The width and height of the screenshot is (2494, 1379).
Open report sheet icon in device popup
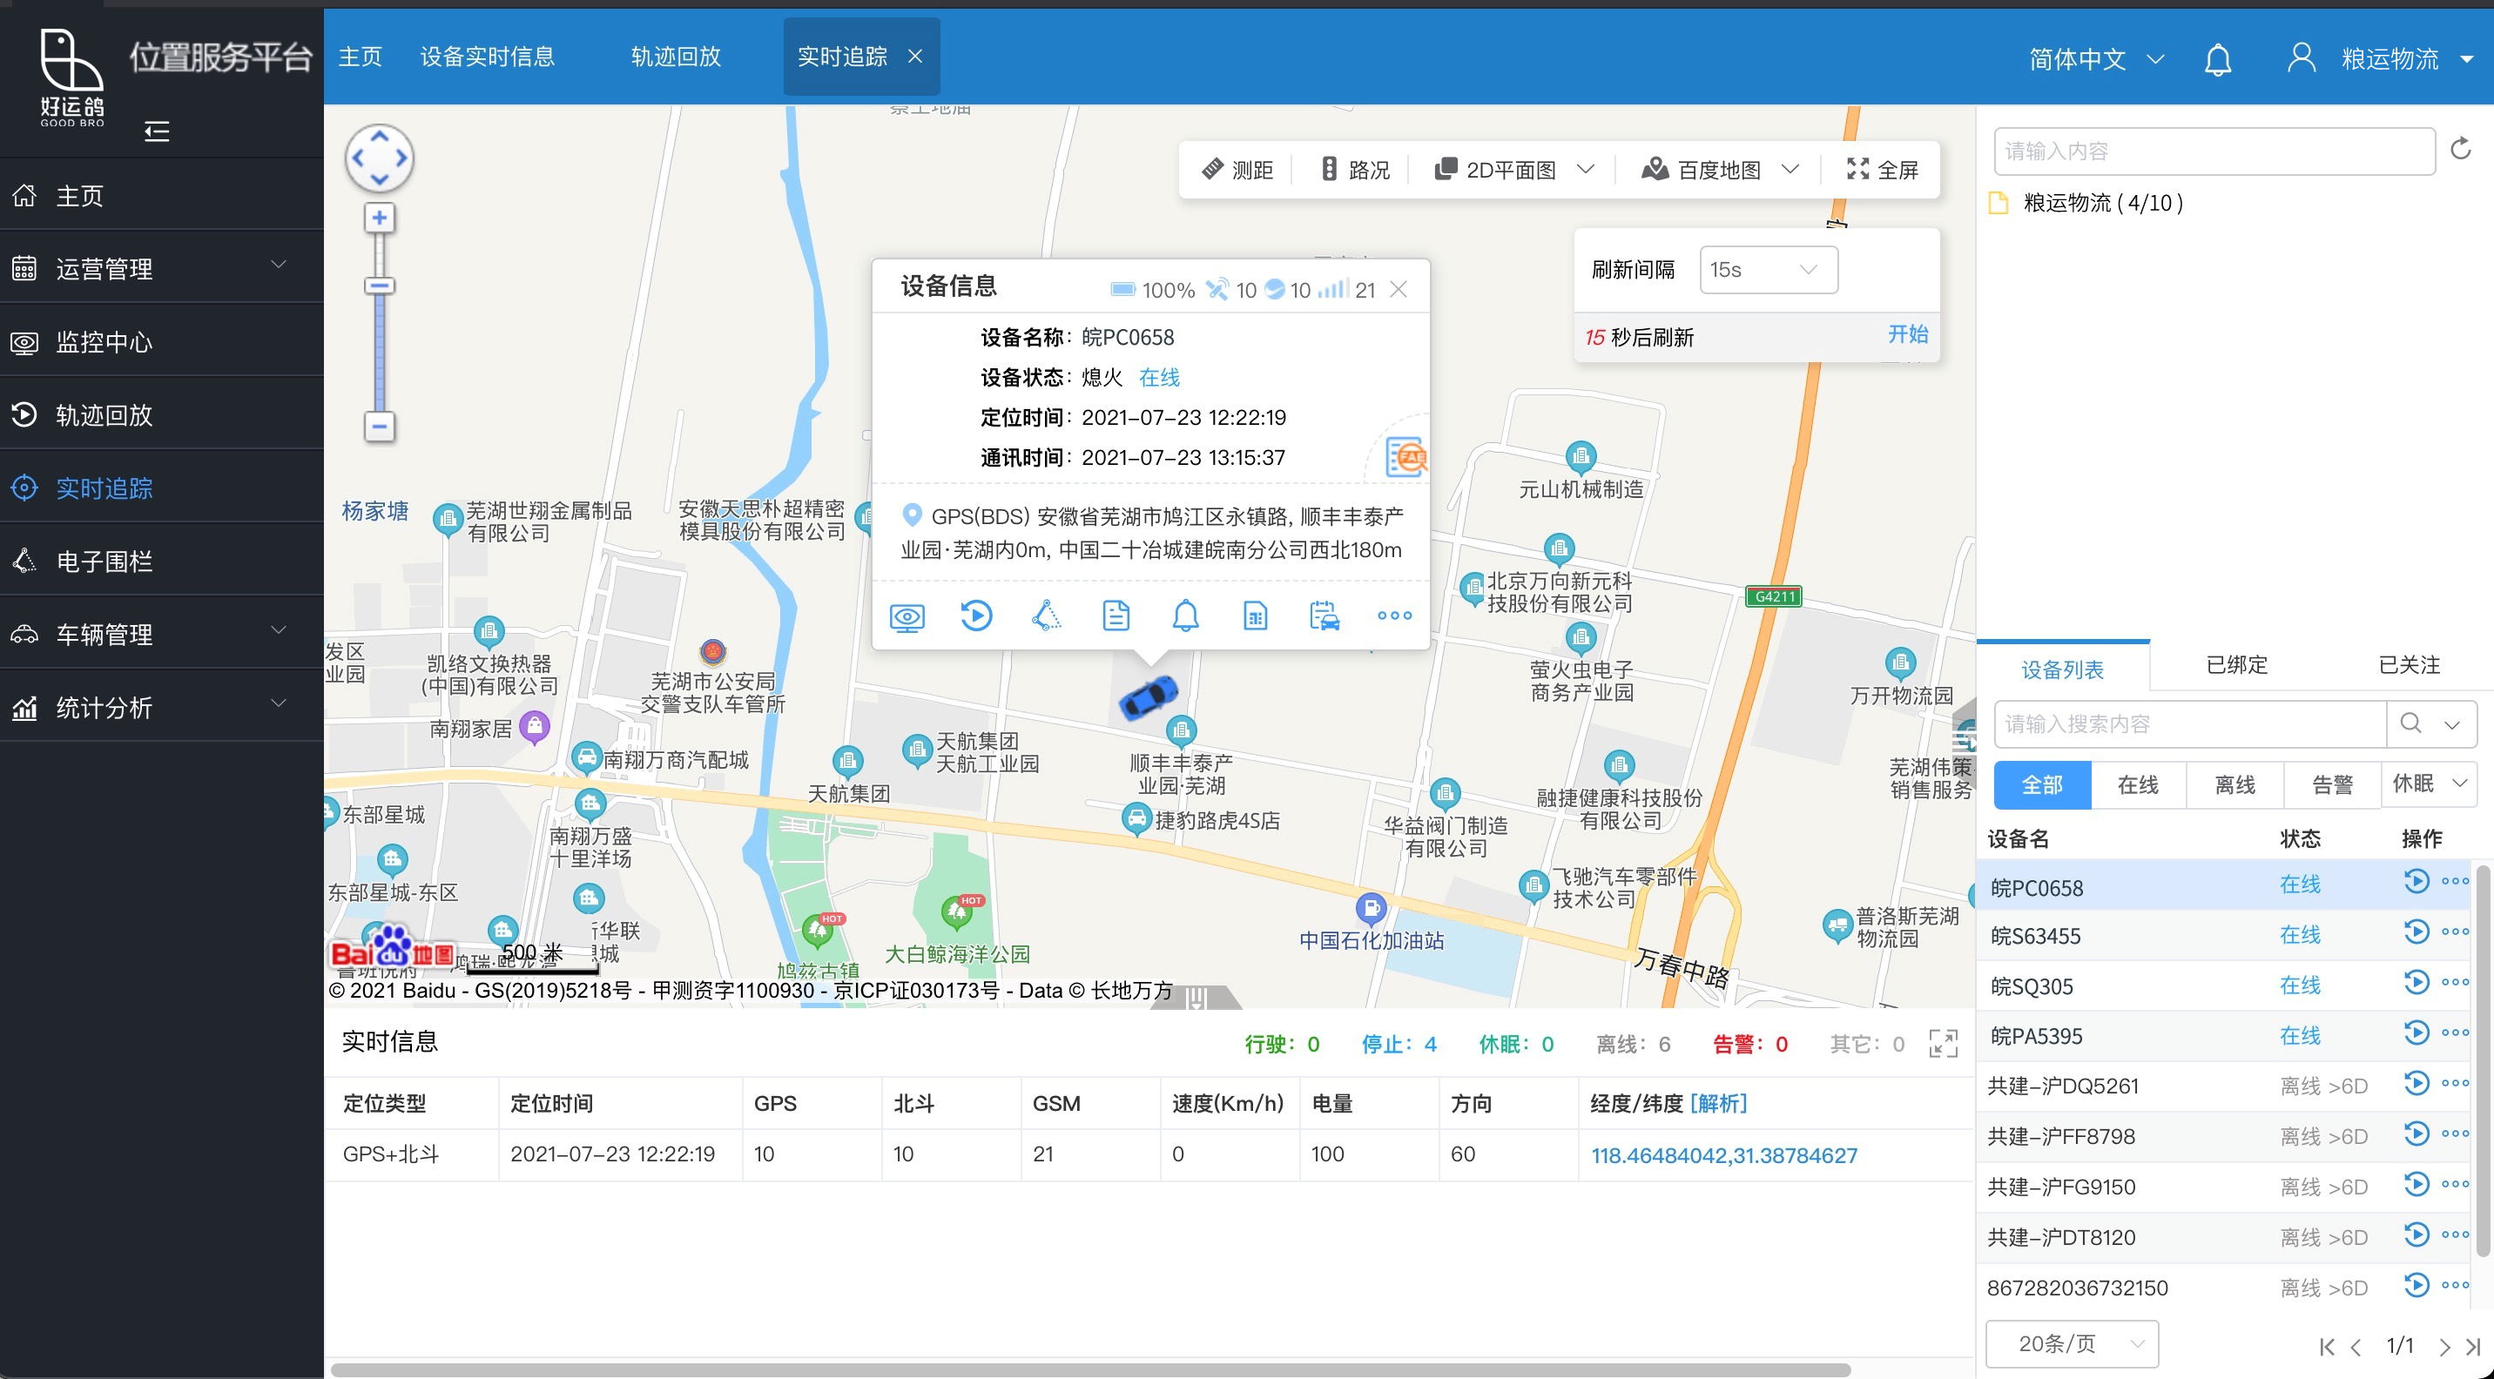click(1255, 616)
